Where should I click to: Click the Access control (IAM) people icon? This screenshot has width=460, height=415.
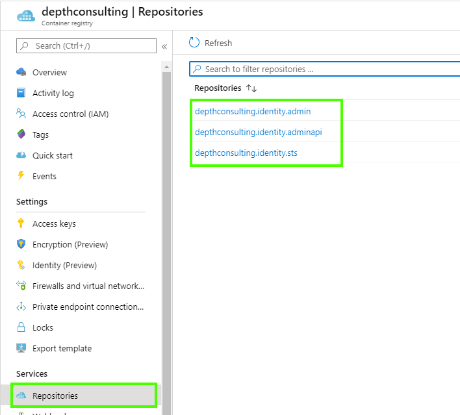[21, 114]
